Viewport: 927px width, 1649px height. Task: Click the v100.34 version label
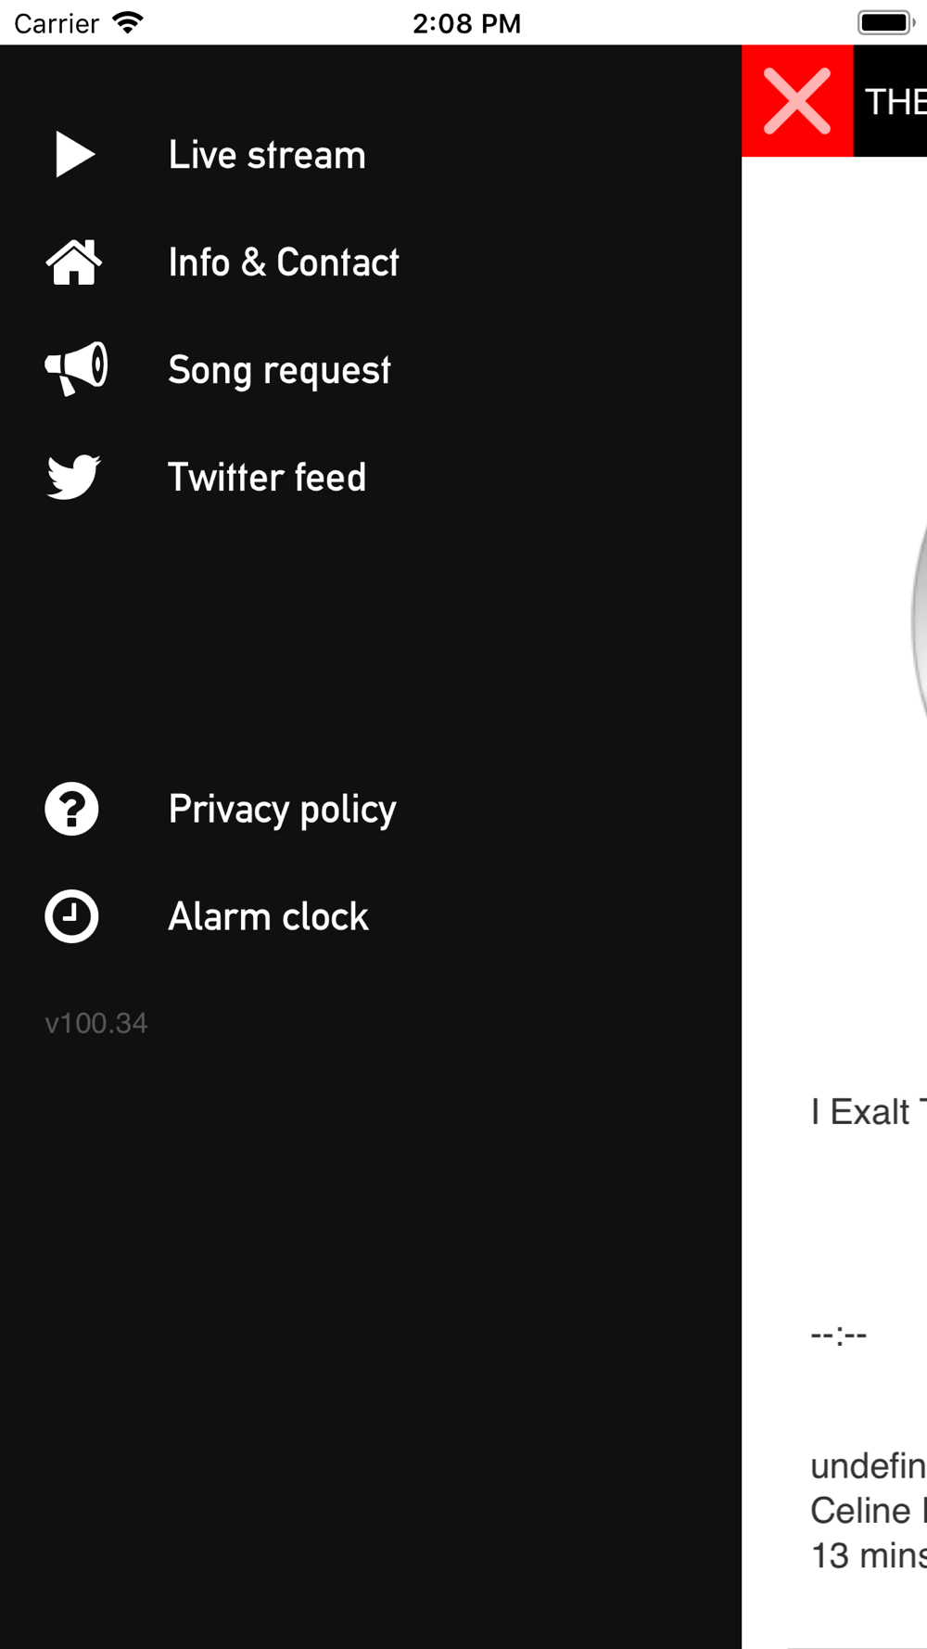pos(96,1023)
